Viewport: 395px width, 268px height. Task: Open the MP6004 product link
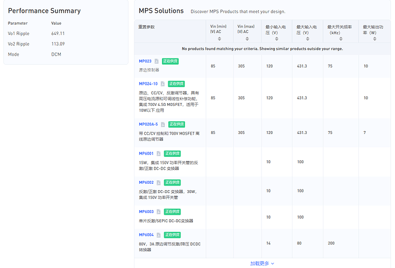pos(146,235)
